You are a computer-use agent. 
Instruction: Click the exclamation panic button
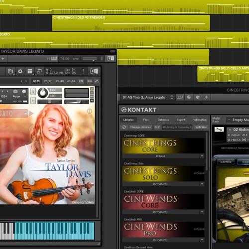click(83, 71)
